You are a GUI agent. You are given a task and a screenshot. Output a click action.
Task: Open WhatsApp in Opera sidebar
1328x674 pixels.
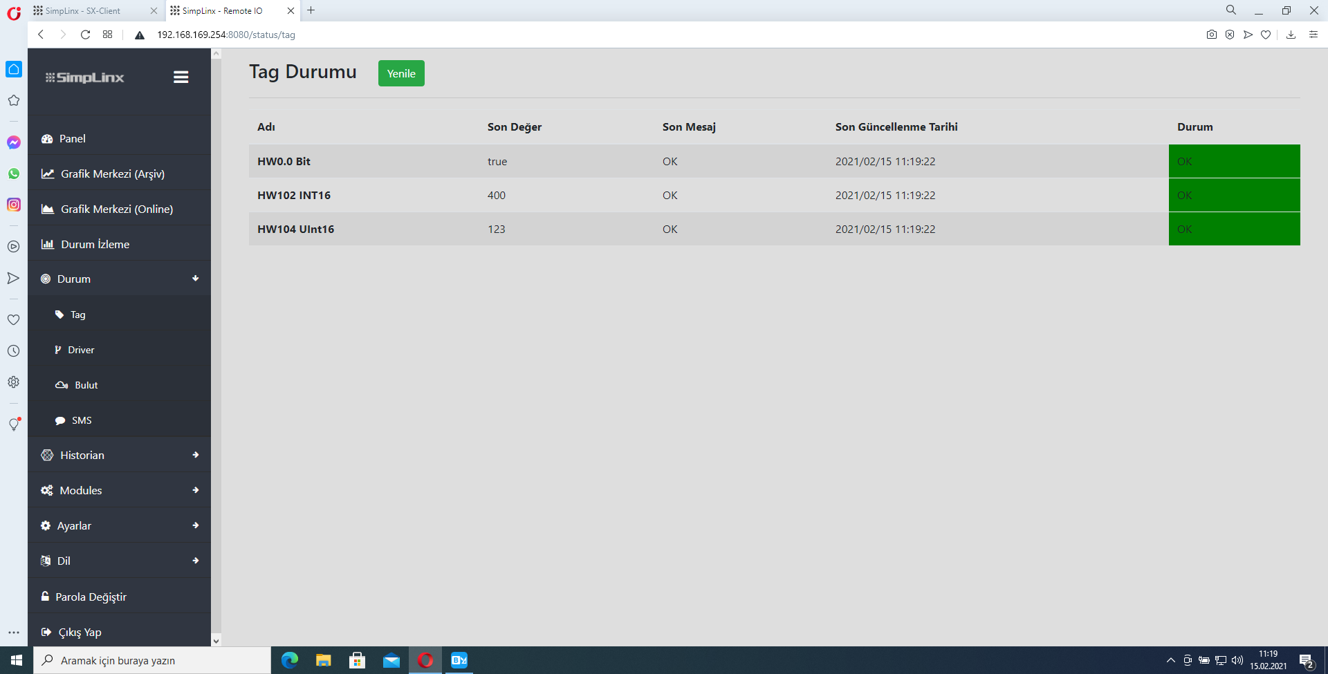14,174
